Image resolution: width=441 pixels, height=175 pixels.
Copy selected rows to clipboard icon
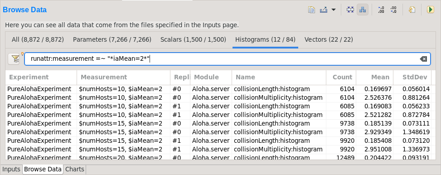click(x=311, y=10)
